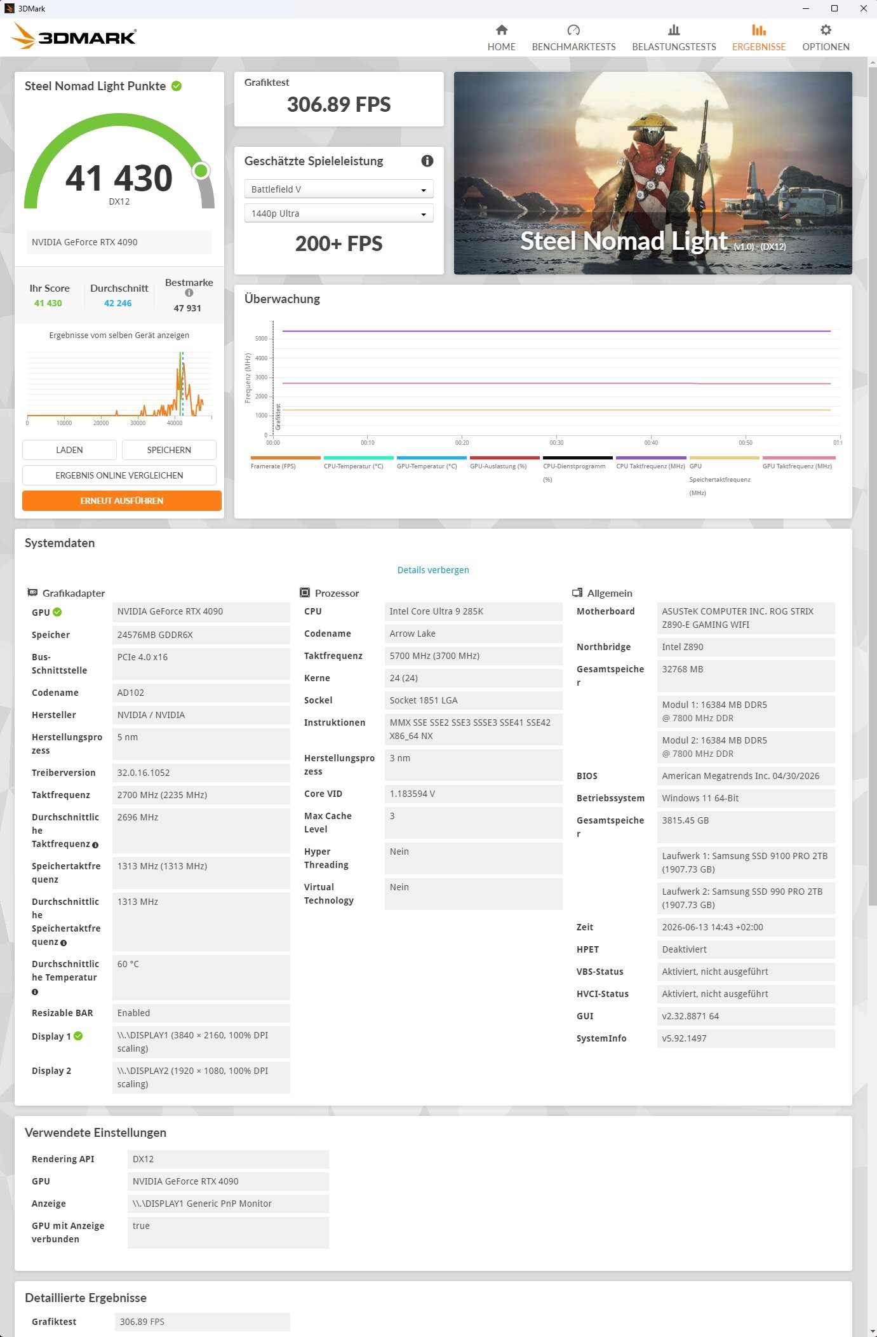Click the Steel Nomad Light banner image

coord(653,173)
